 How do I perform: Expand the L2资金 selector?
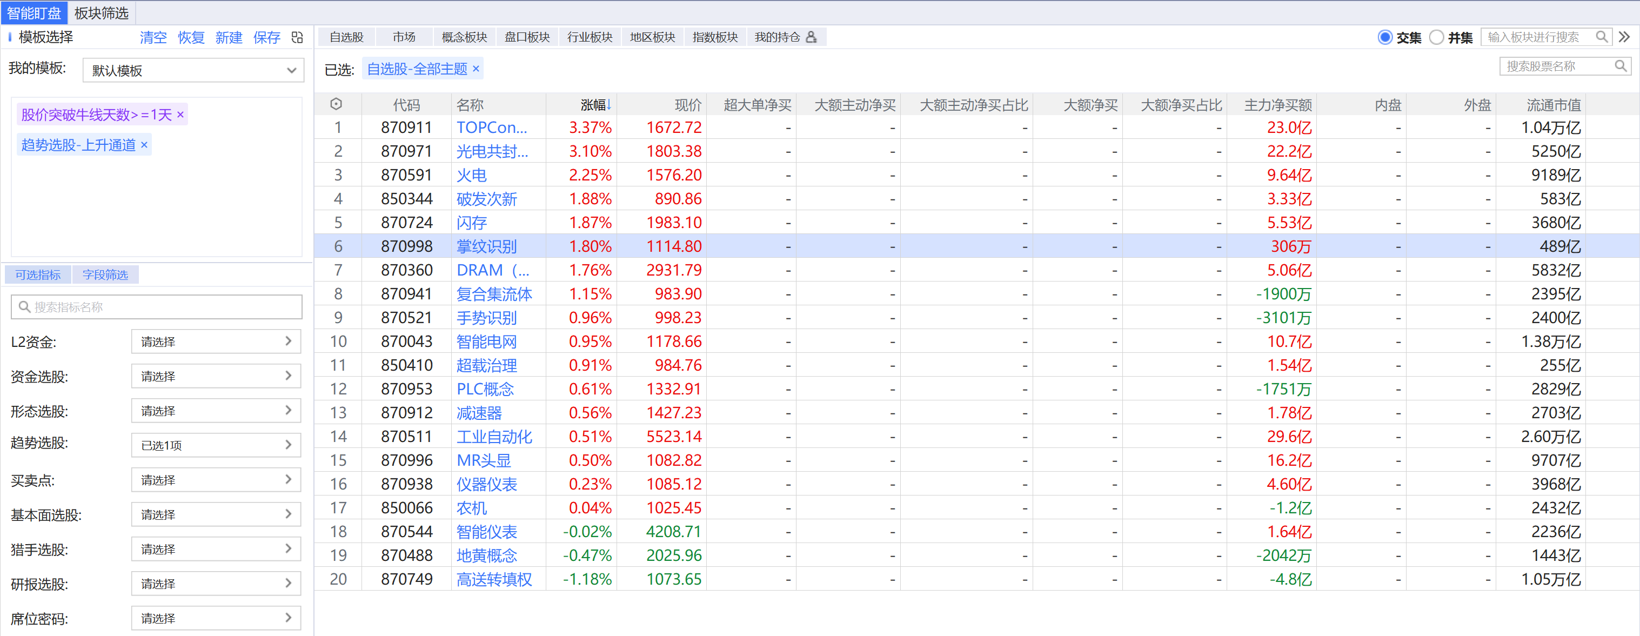pyautogui.click(x=217, y=342)
